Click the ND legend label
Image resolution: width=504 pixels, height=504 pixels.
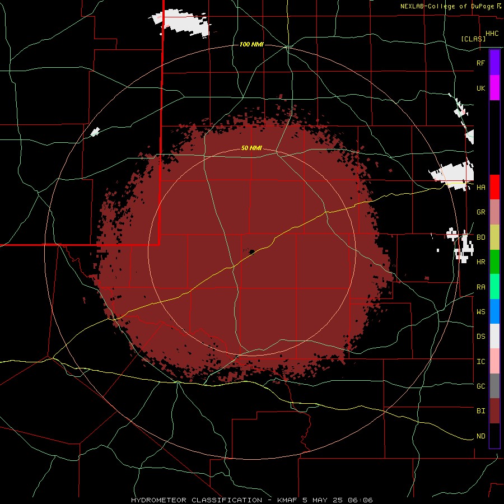(480, 436)
